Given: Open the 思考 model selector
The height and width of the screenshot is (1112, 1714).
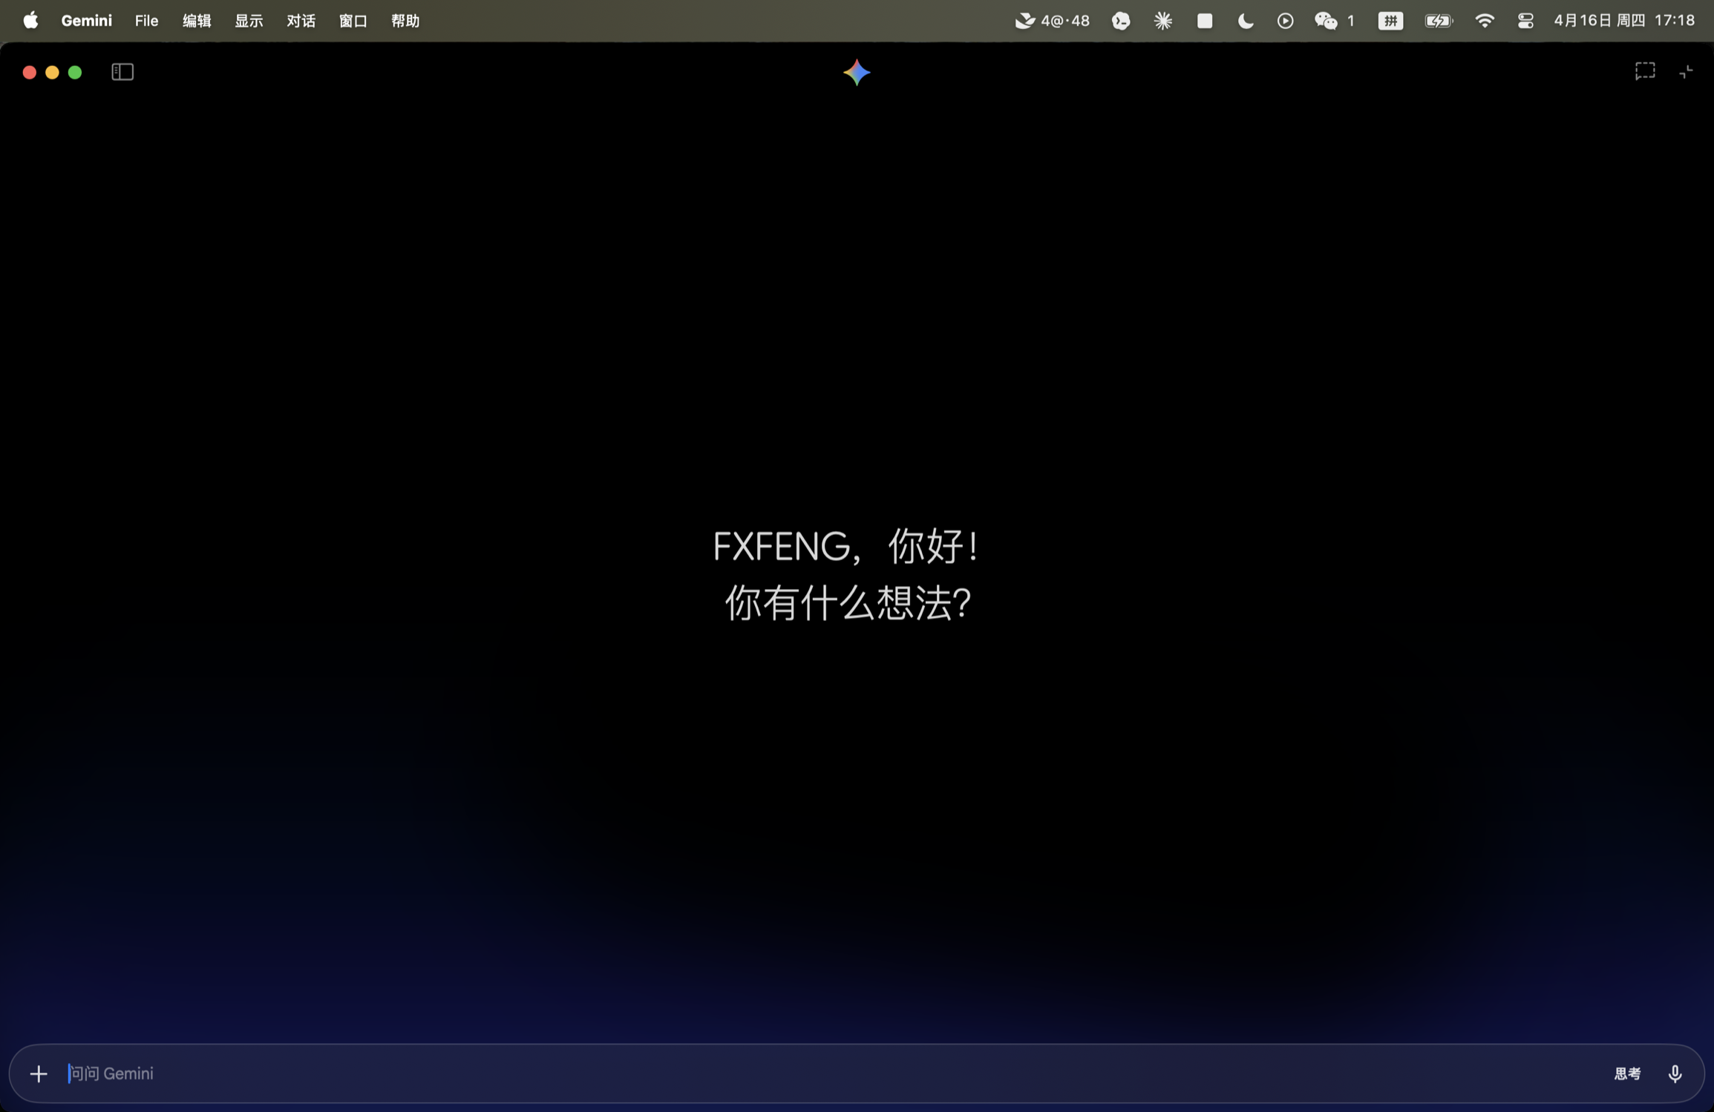Looking at the screenshot, I should (1627, 1073).
